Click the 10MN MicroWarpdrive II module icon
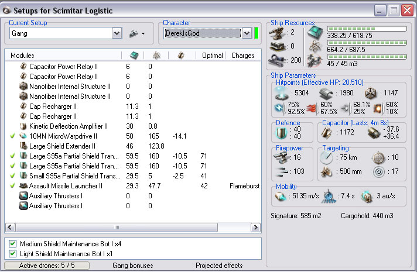Viewport: 417px width, 272px height. (x=23, y=136)
